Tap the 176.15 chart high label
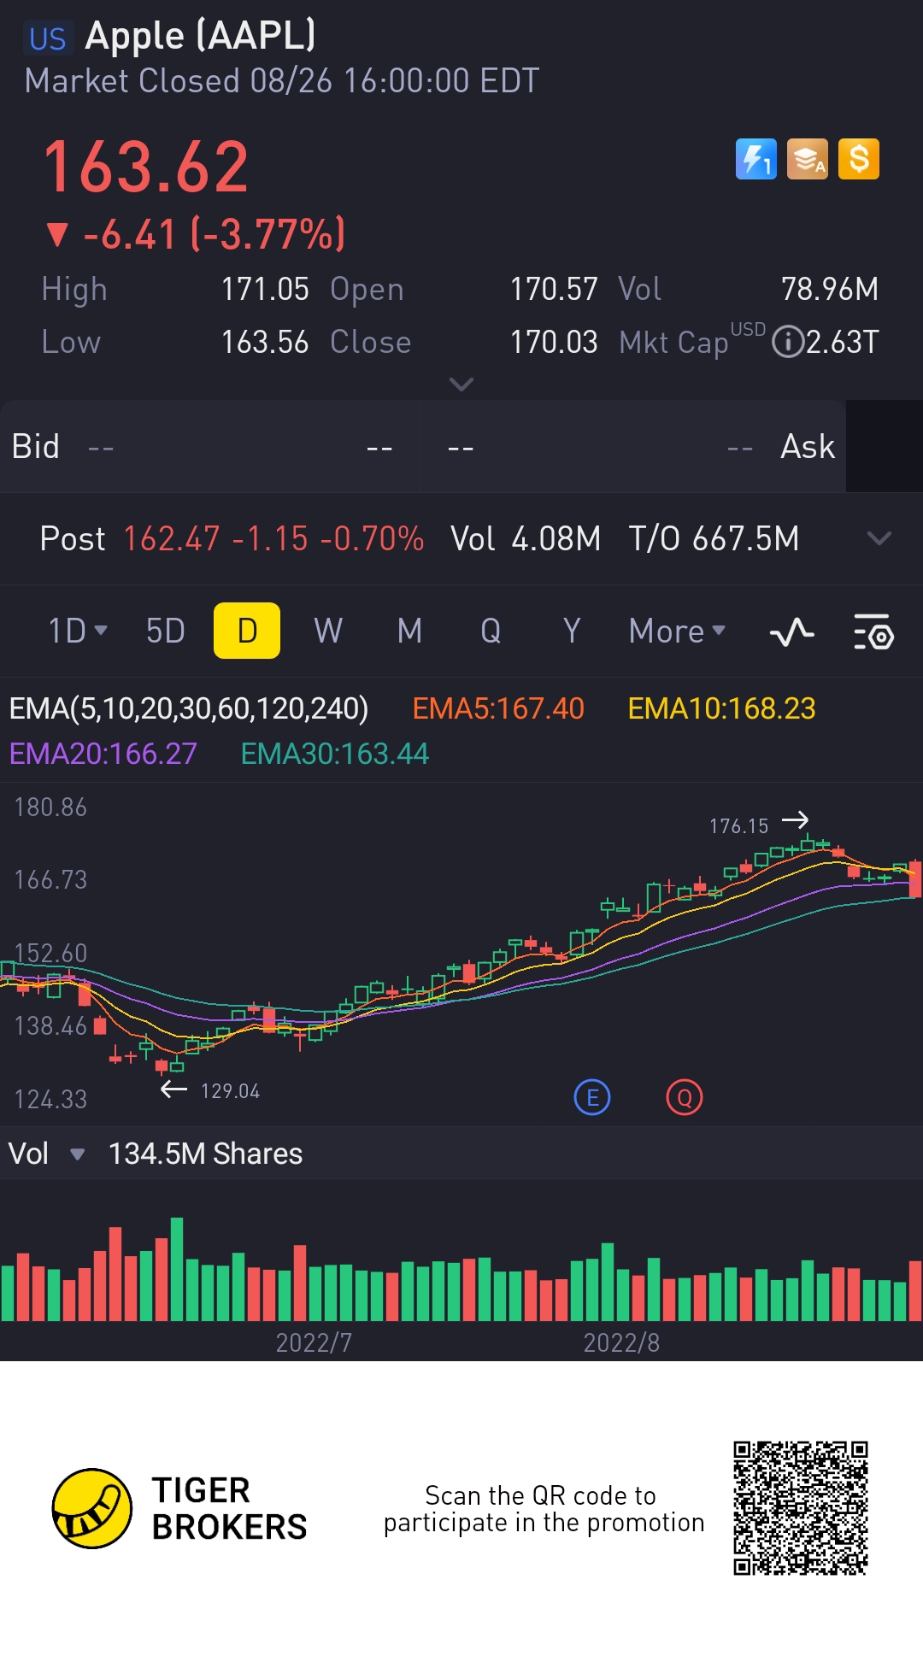This screenshot has width=923, height=1656. (739, 826)
